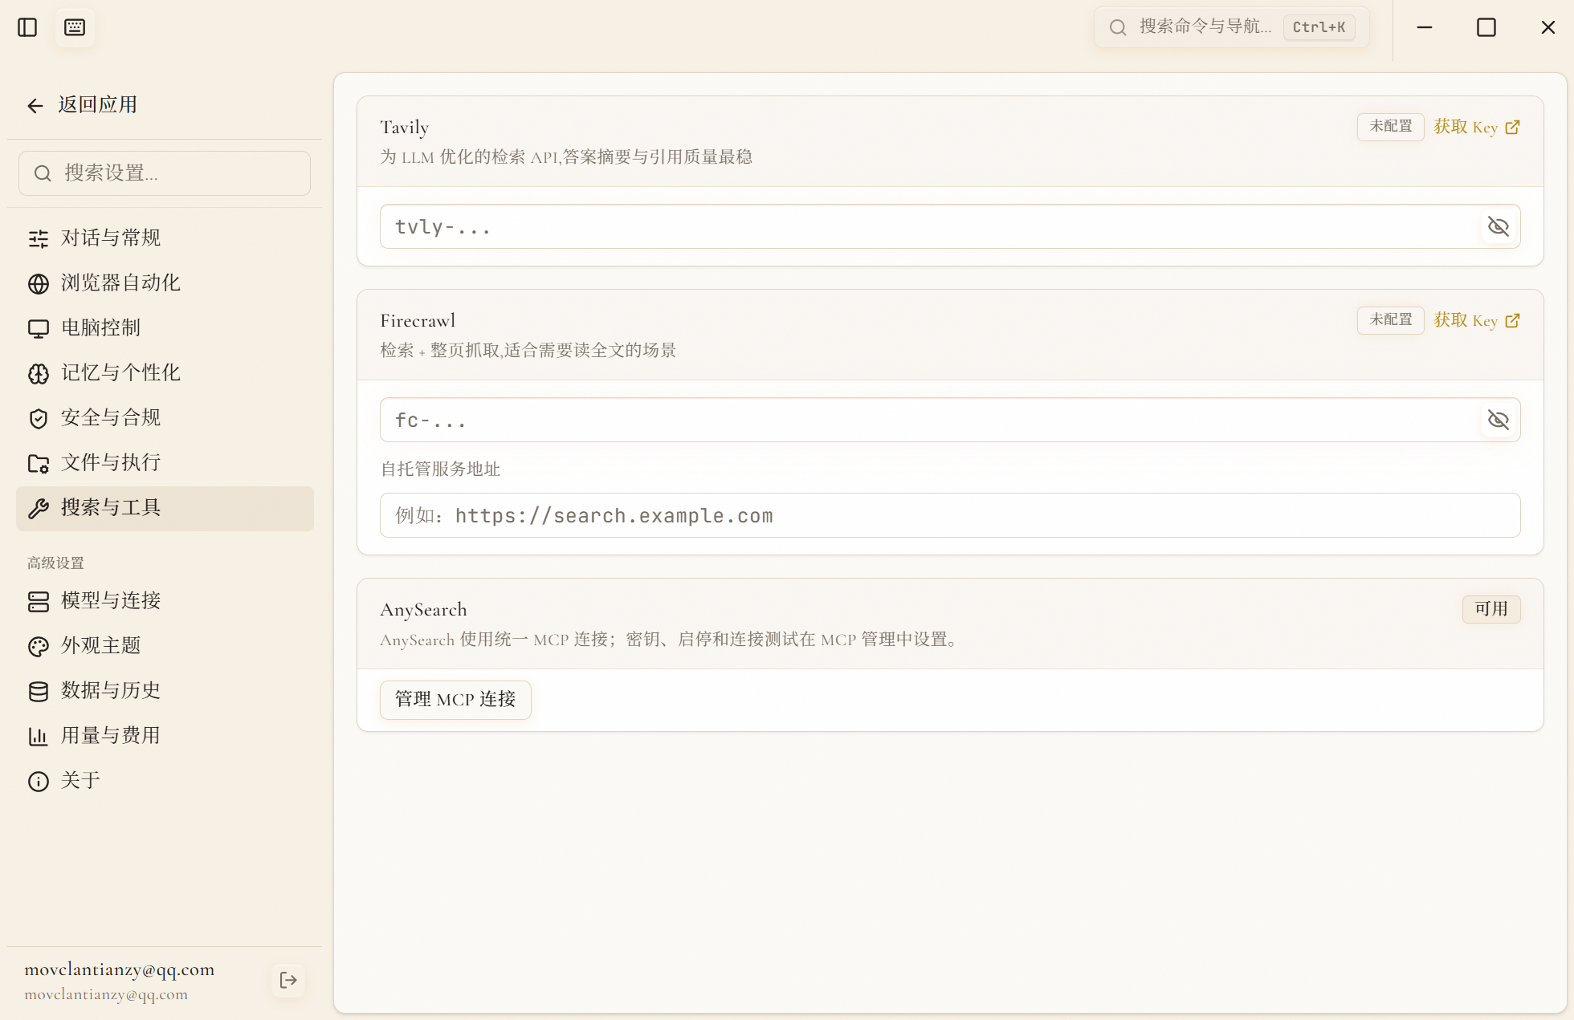The image size is (1574, 1020).
Task: Click the 文件与执行 folder icon
Action: coord(39,463)
